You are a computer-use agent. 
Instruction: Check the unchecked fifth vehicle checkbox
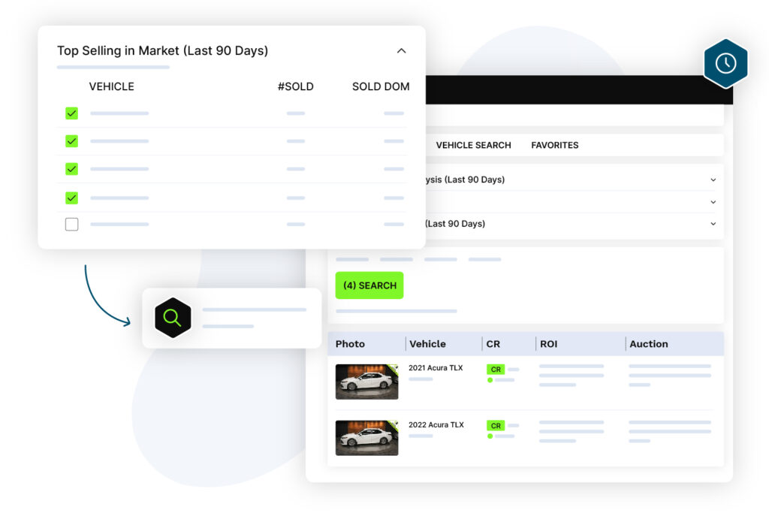tap(71, 224)
